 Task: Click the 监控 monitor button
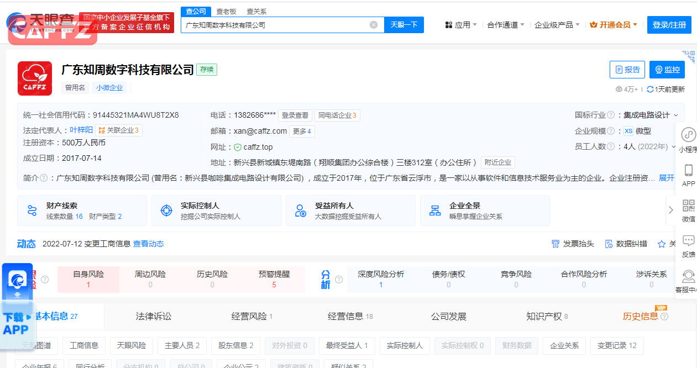(667, 70)
